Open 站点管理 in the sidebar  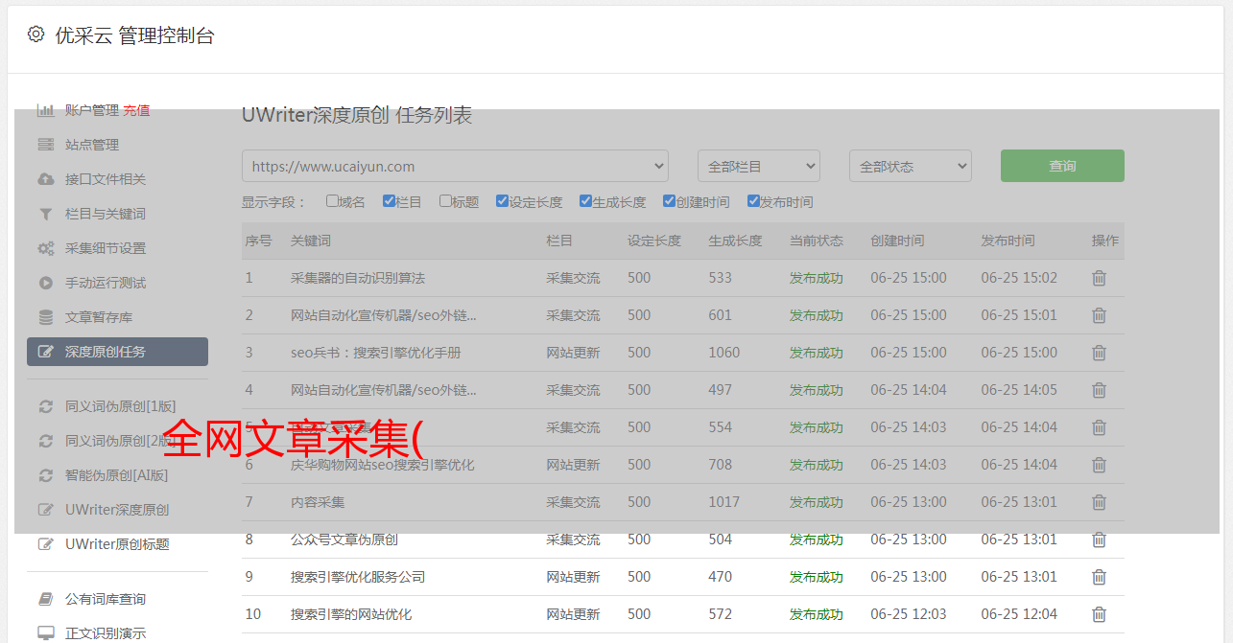(92, 145)
